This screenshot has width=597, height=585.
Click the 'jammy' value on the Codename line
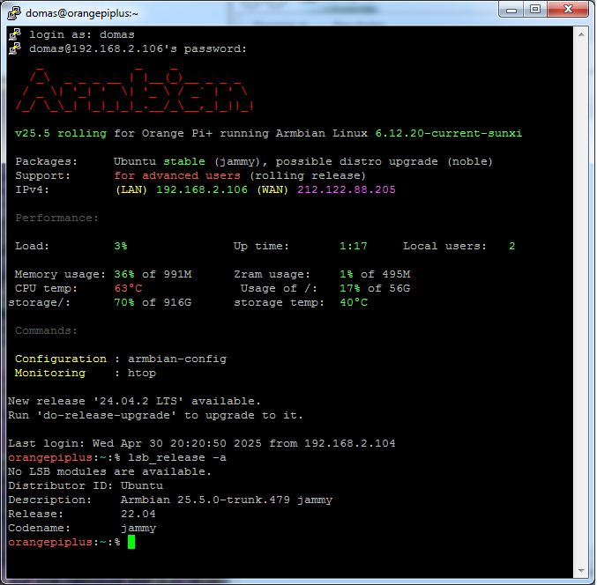pyautogui.click(x=138, y=529)
